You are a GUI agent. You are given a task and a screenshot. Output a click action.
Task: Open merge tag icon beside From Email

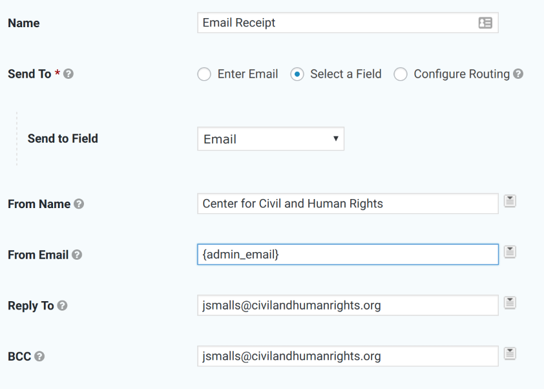(x=510, y=252)
